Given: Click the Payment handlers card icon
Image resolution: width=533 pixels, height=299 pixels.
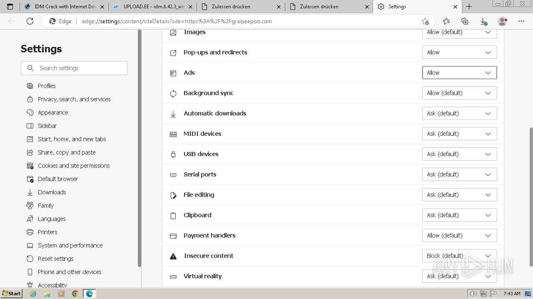Looking at the screenshot, I should (x=173, y=236).
